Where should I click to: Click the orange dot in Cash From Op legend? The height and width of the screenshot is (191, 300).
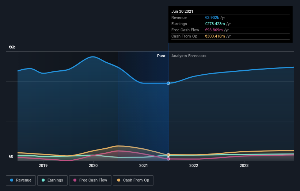point(119,180)
